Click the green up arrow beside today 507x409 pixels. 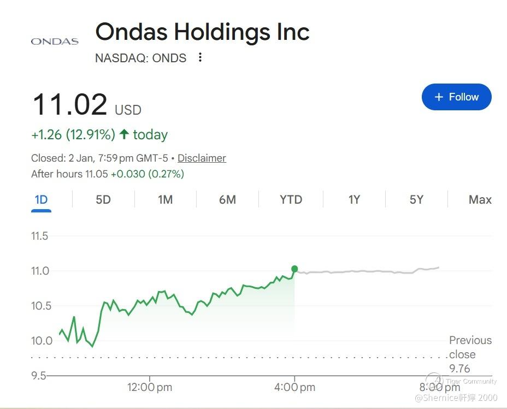[124, 134]
